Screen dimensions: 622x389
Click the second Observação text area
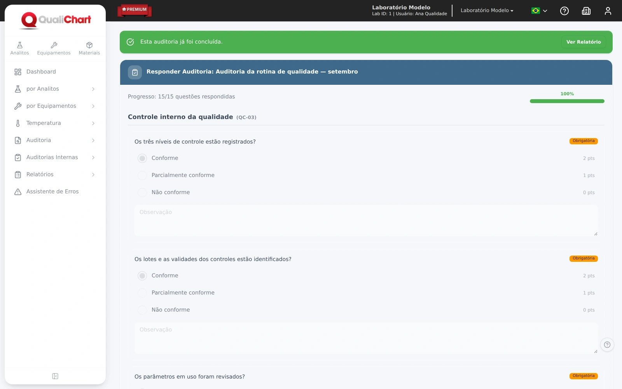coord(366,338)
